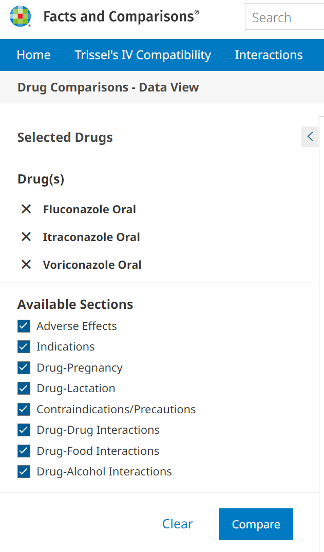The height and width of the screenshot is (552, 324).
Task: Deselect the Drug-Food Interactions checkbox
Action: point(24,451)
